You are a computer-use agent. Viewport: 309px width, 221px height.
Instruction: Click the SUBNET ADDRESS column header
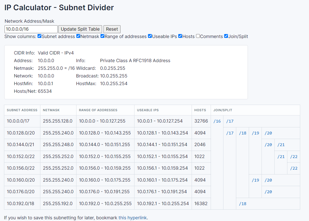click(22, 110)
